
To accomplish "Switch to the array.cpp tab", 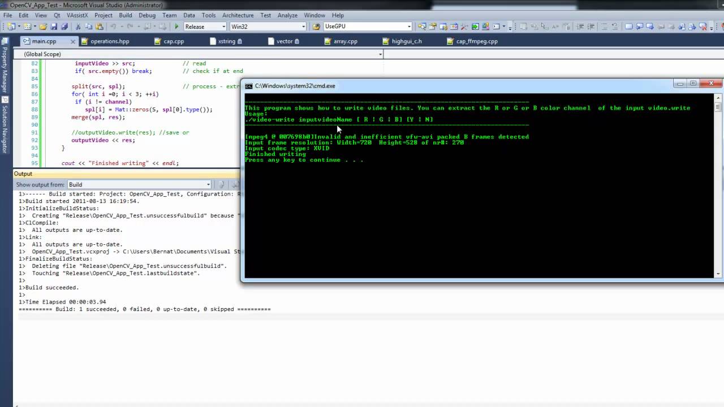I will (x=345, y=41).
